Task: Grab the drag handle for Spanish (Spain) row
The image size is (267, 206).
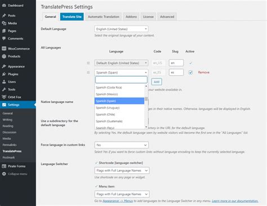Action: click(88, 72)
